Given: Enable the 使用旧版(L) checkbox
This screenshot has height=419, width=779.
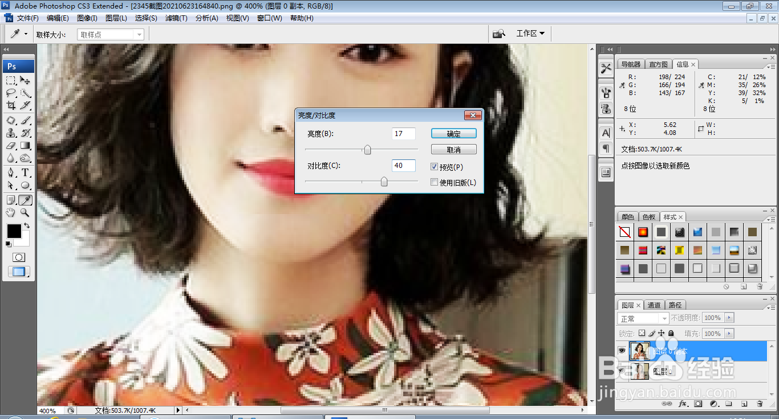Looking at the screenshot, I should pyautogui.click(x=435, y=182).
